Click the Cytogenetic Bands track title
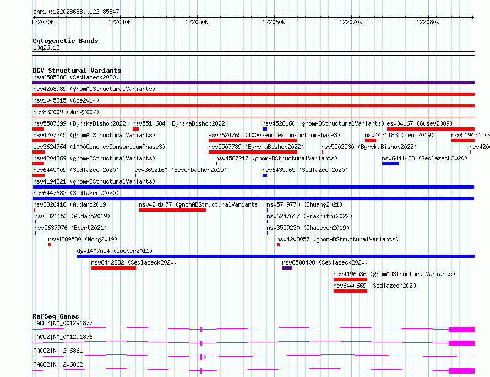This screenshot has width=490, height=377. [x=66, y=41]
